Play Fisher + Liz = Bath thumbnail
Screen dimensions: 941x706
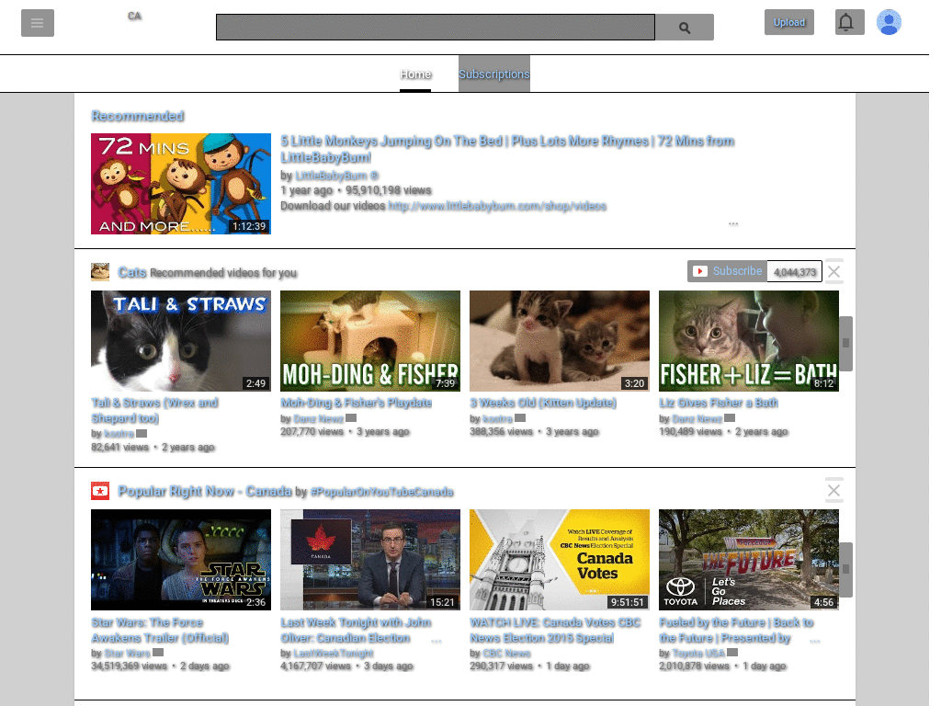(748, 341)
